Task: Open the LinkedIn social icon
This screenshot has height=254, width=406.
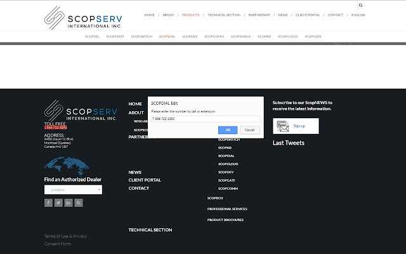Action: (x=69, y=203)
